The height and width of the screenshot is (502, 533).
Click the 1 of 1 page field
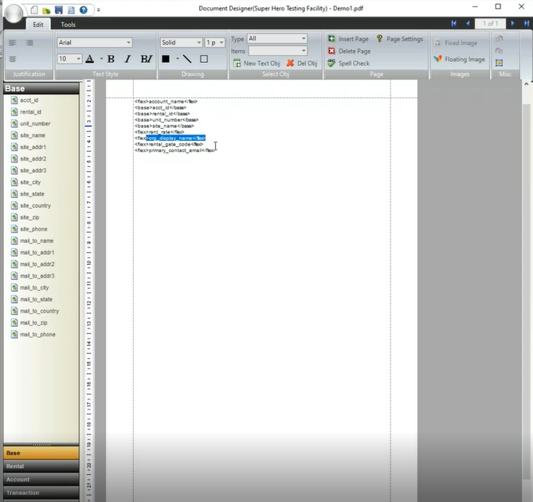coord(490,23)
